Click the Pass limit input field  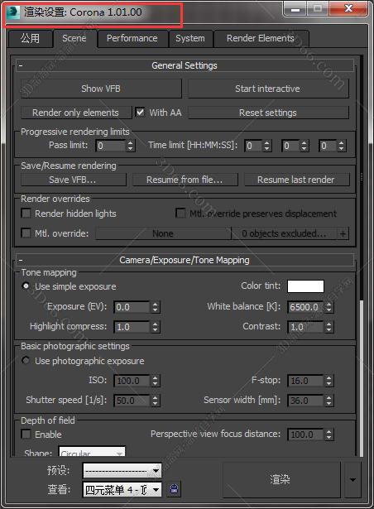(110, 146)
